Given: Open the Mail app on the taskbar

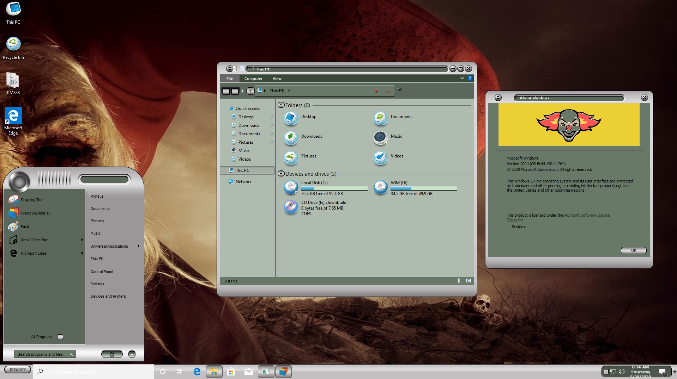Looking at the screenshot, I should coord(249,372).
